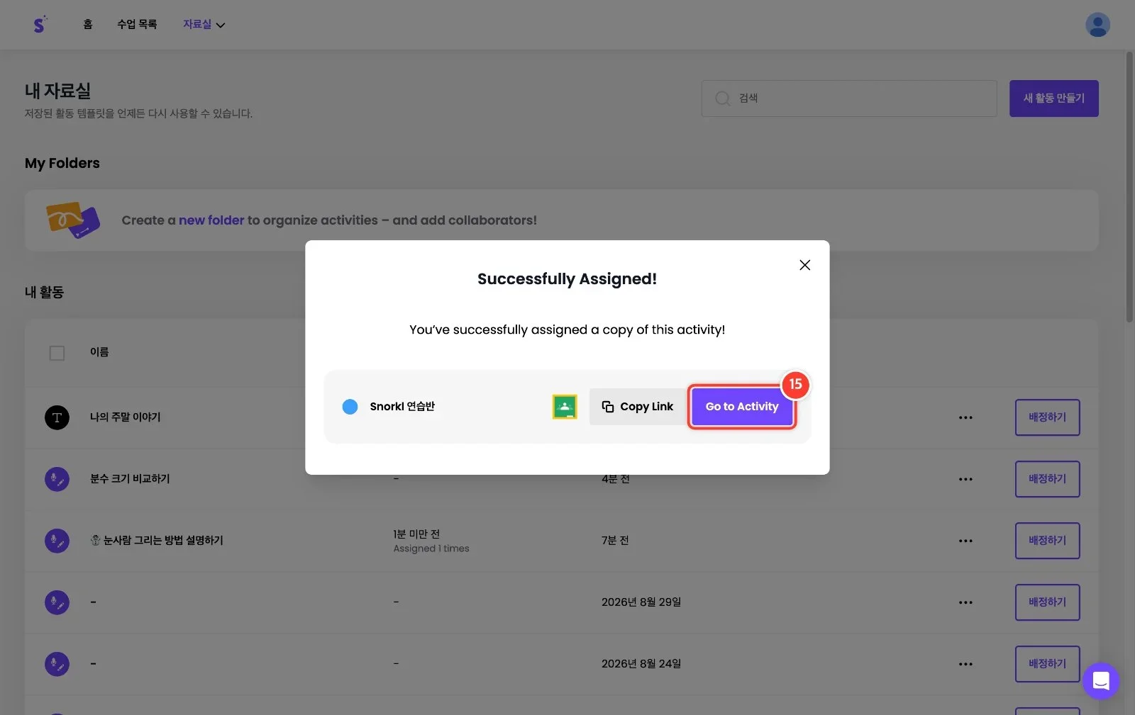
Task: Click into the 검색 search field
Action: click(849, 98)
